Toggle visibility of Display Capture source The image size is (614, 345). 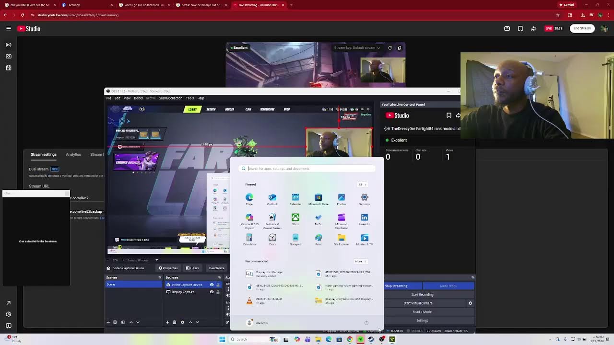tap(212, 292)
